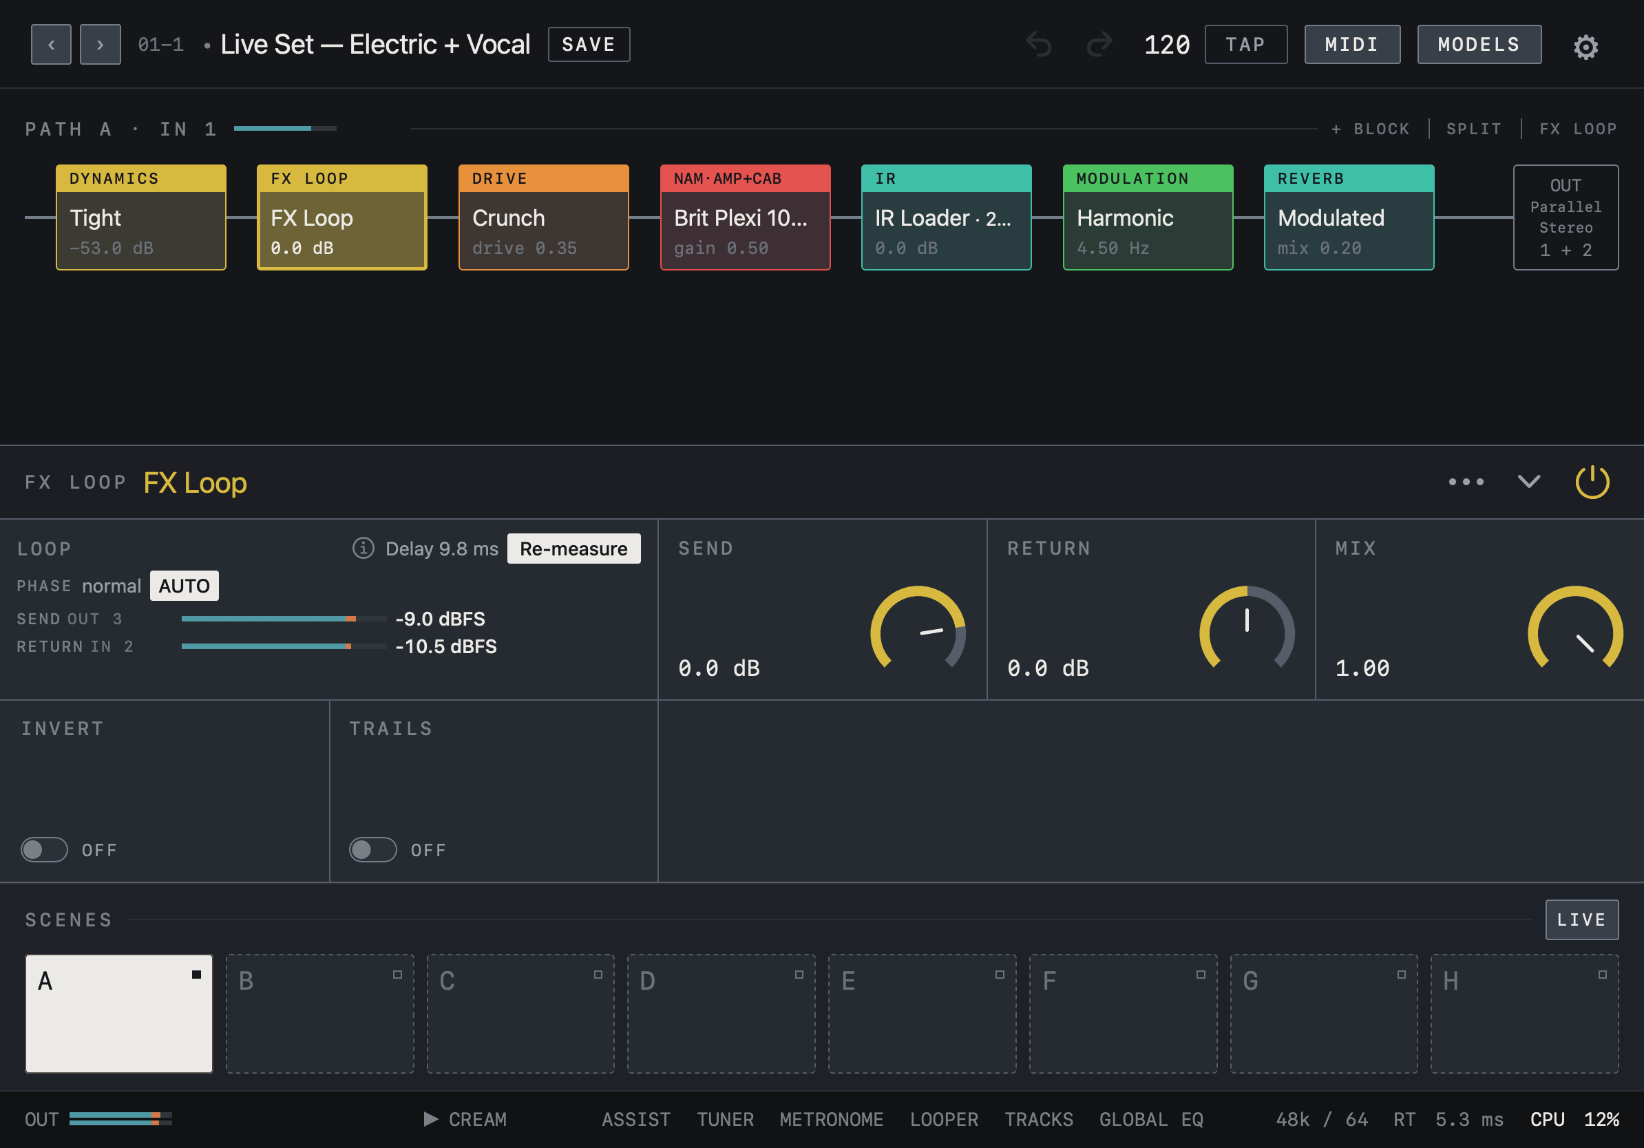Click the small square marker on scene A

pyautogui.click(x=196, y=974)
